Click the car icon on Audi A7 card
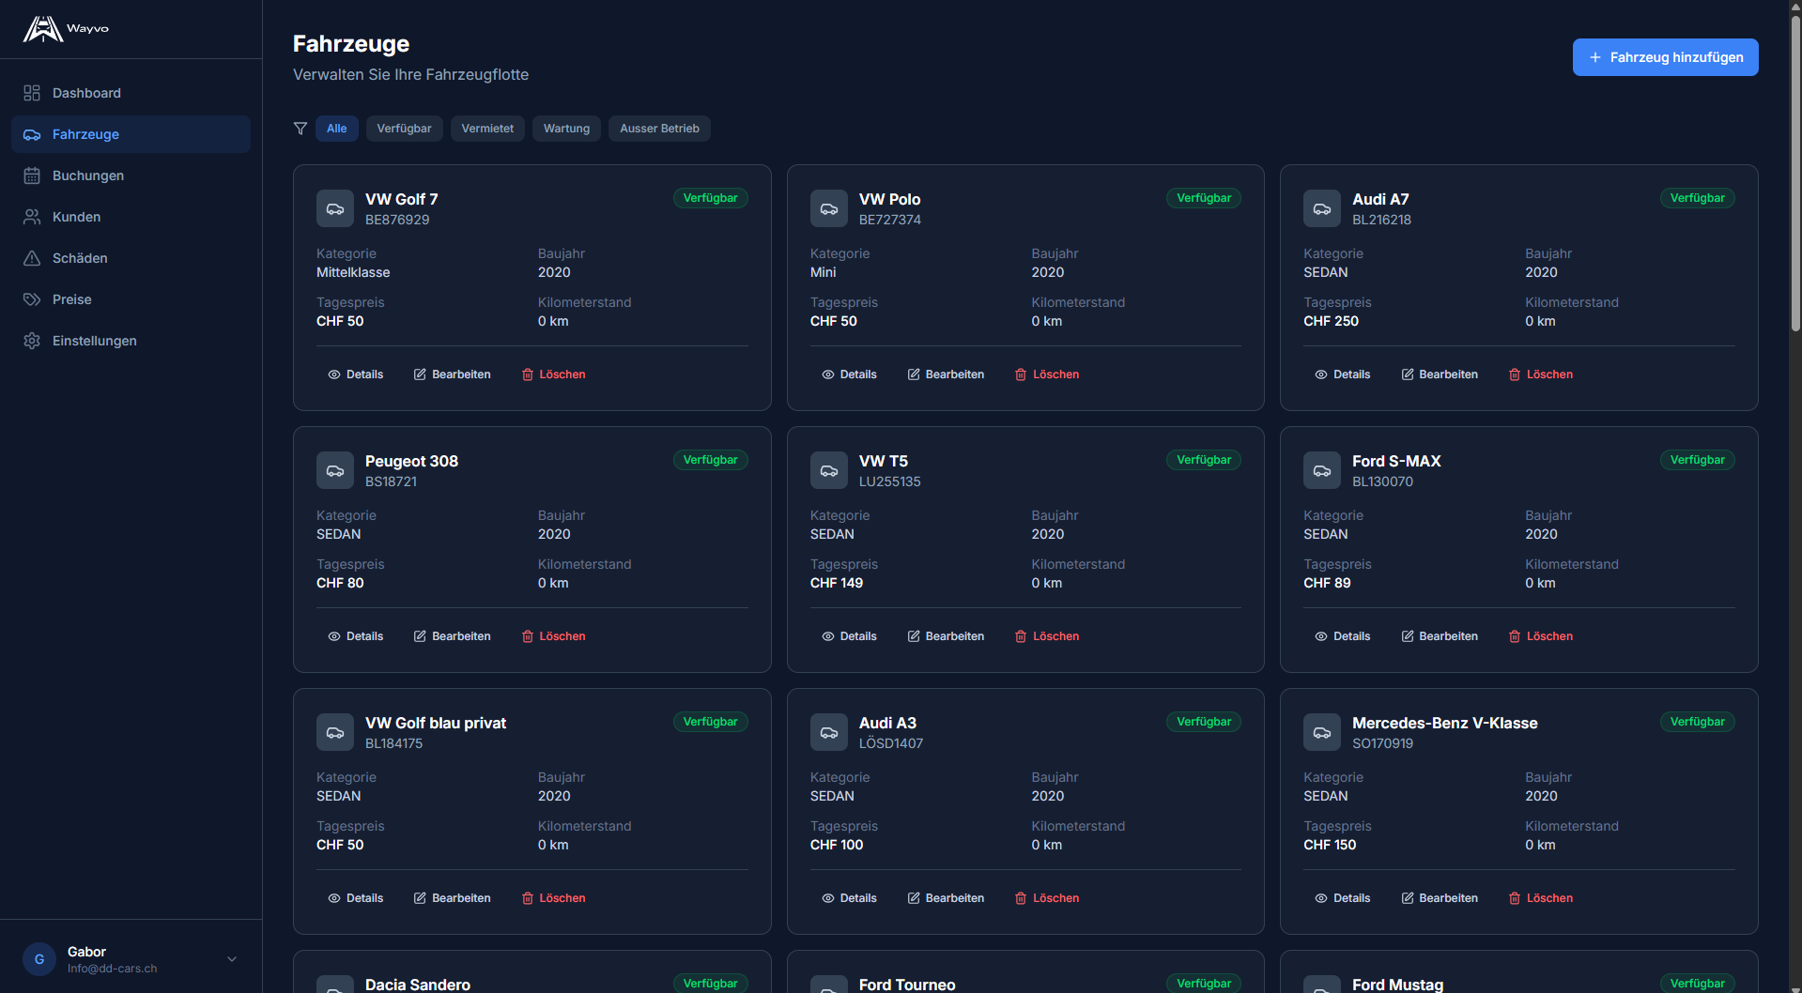 (1322, 209)
